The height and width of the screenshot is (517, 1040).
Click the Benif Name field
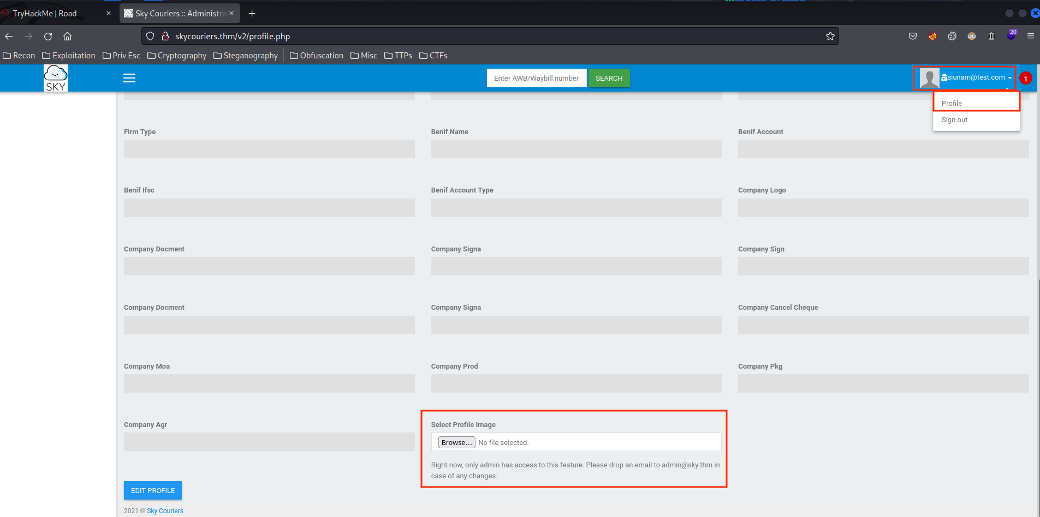[x=576, y=149]
